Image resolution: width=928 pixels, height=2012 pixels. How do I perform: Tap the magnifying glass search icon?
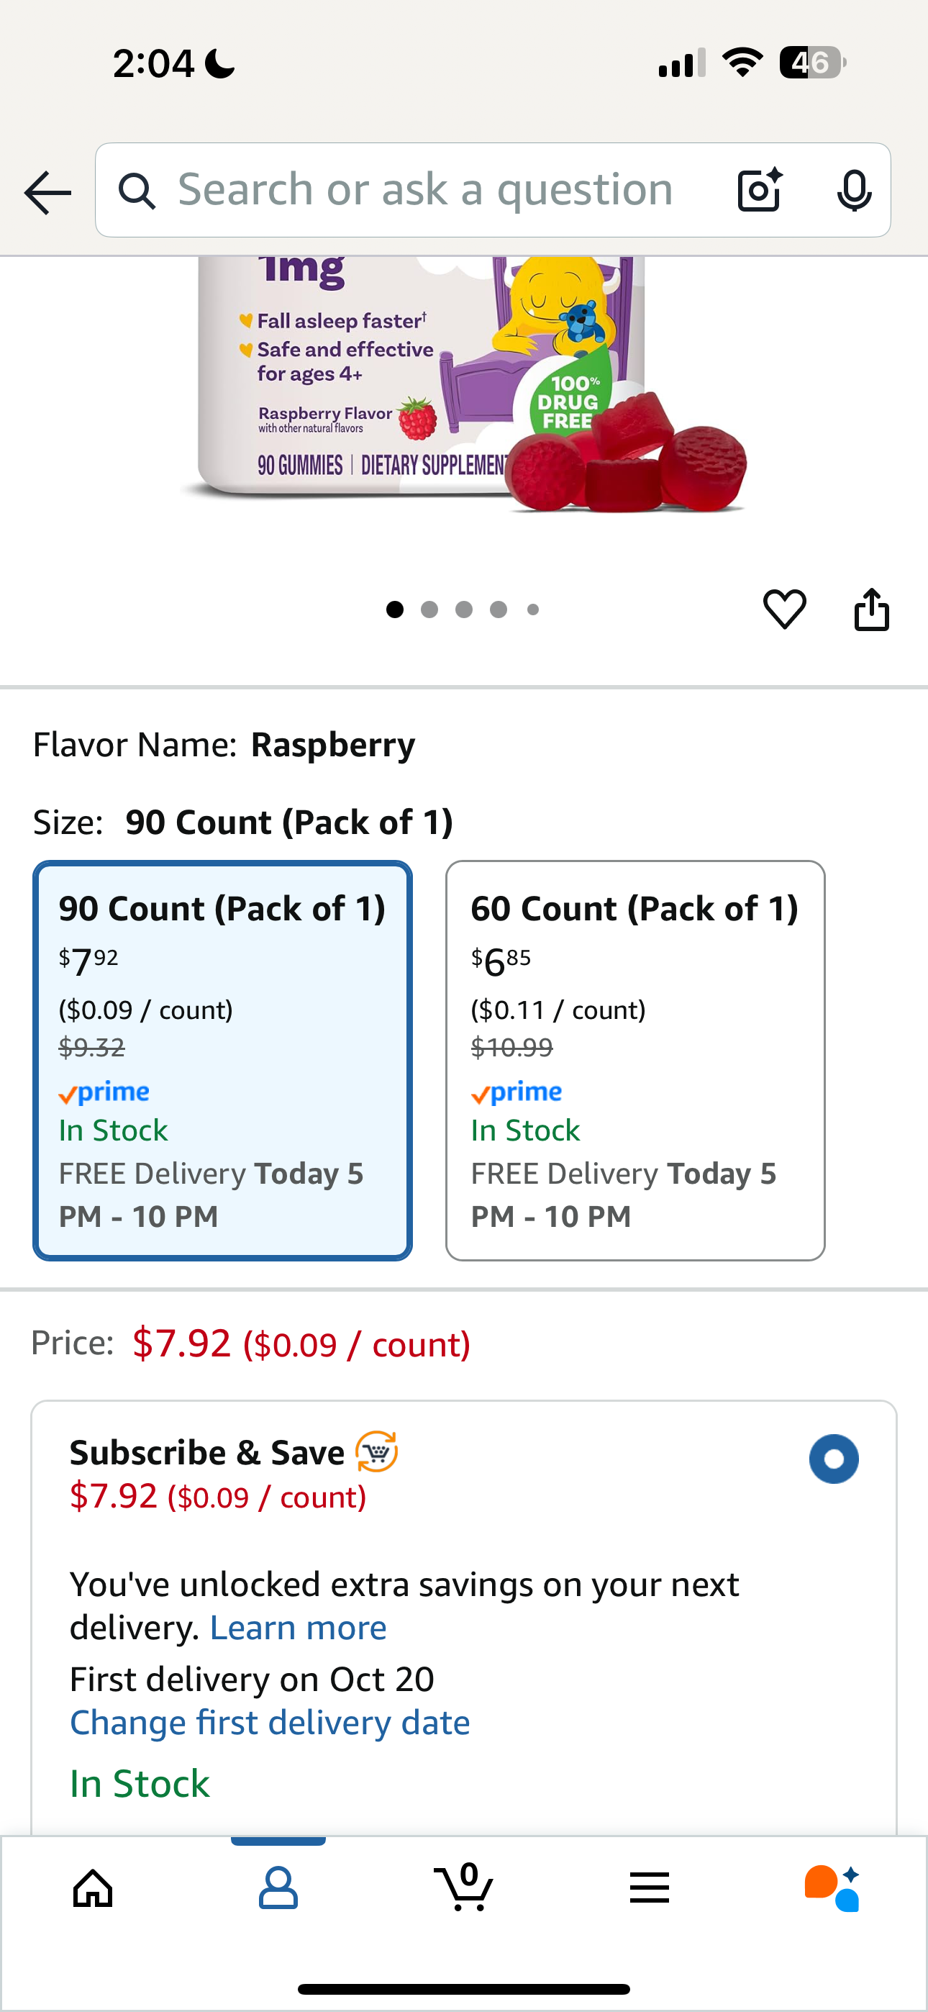pyautogui.click(x=137, y=191)
